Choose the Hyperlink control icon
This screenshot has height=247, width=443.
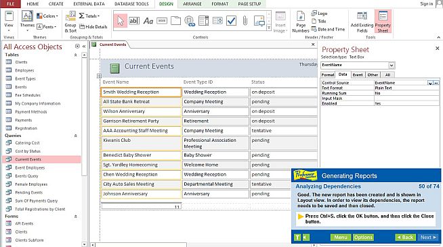190,21
